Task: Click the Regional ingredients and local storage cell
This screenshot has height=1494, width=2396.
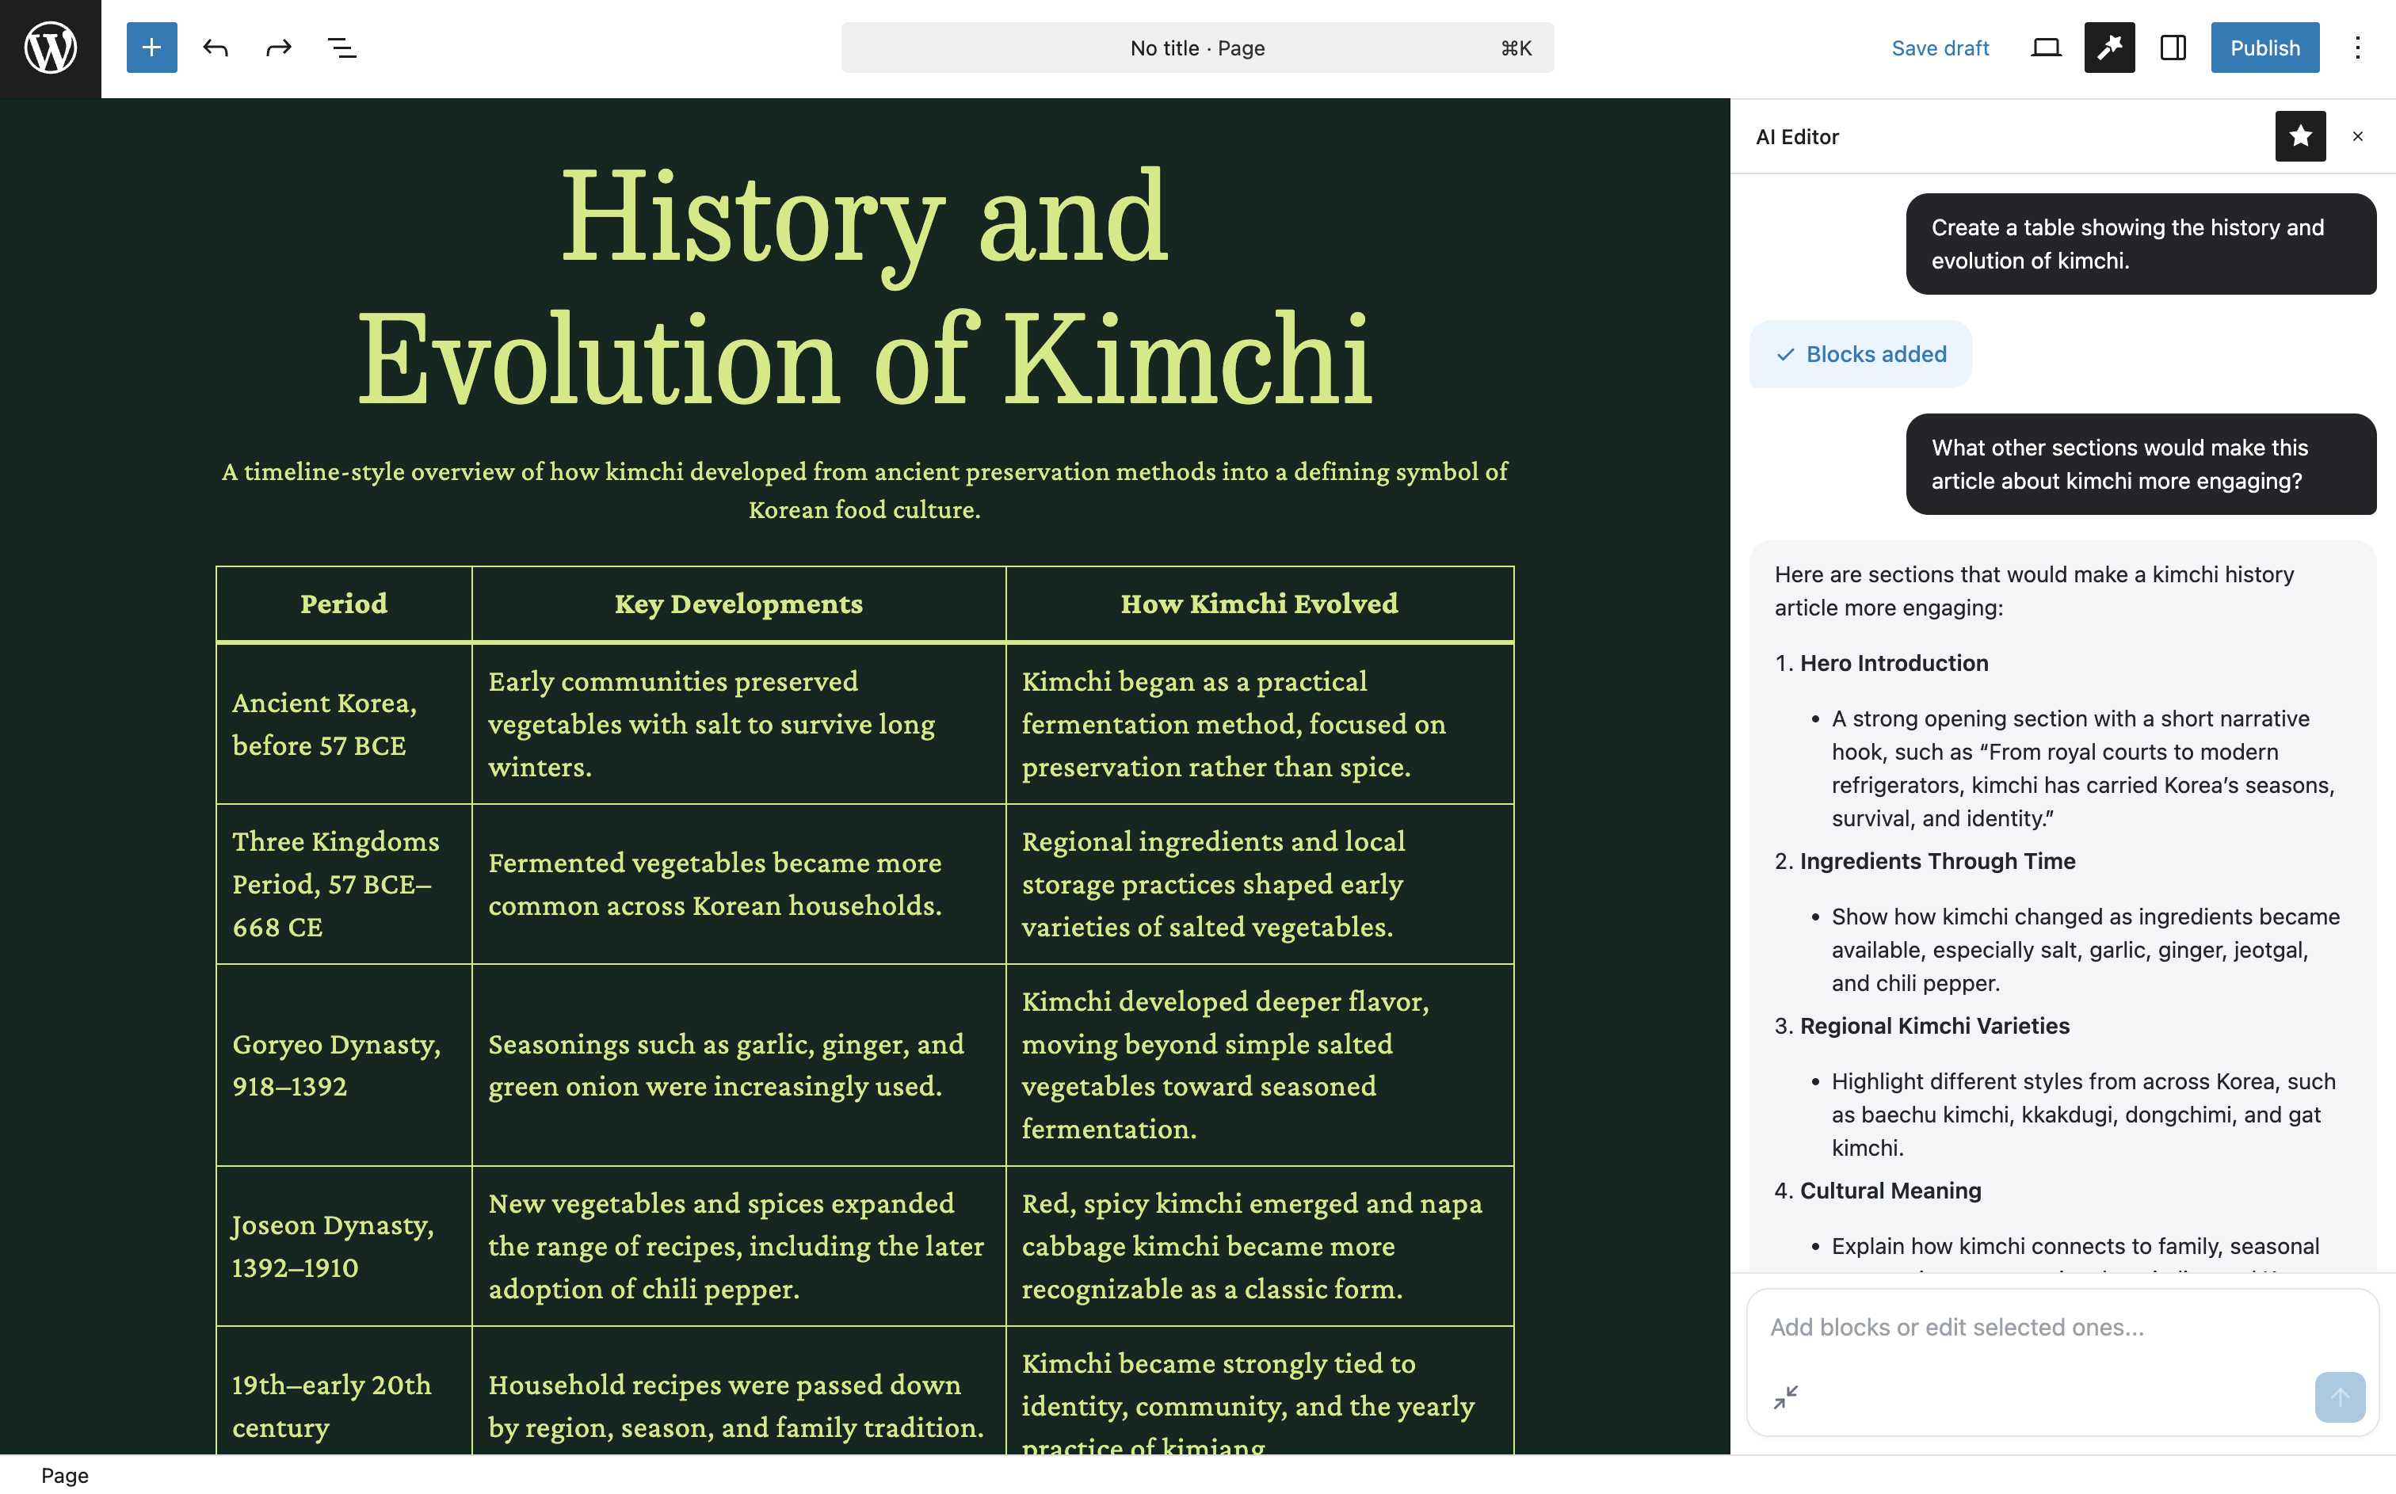Action: tap(1260, 884)
